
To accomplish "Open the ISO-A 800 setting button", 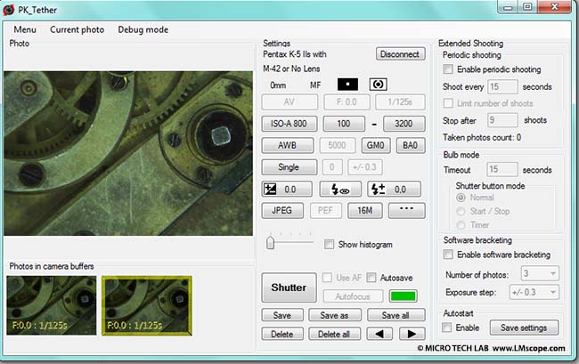I will click(289, 124).
